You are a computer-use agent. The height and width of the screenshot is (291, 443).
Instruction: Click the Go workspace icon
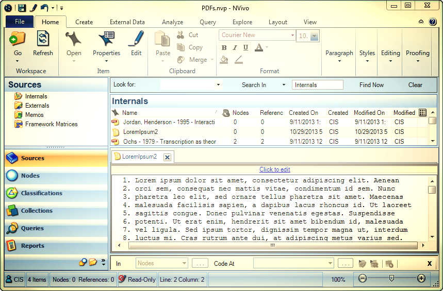point(17,39)
